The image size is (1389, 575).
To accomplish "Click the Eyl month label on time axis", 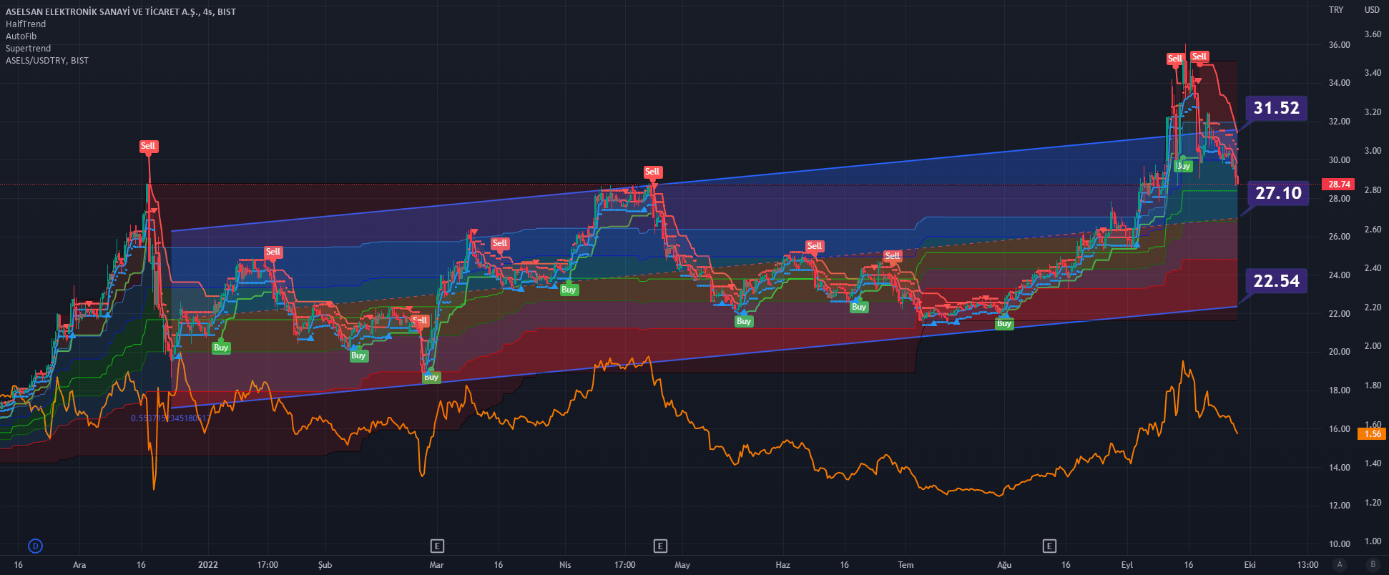I will [1127, 565].
